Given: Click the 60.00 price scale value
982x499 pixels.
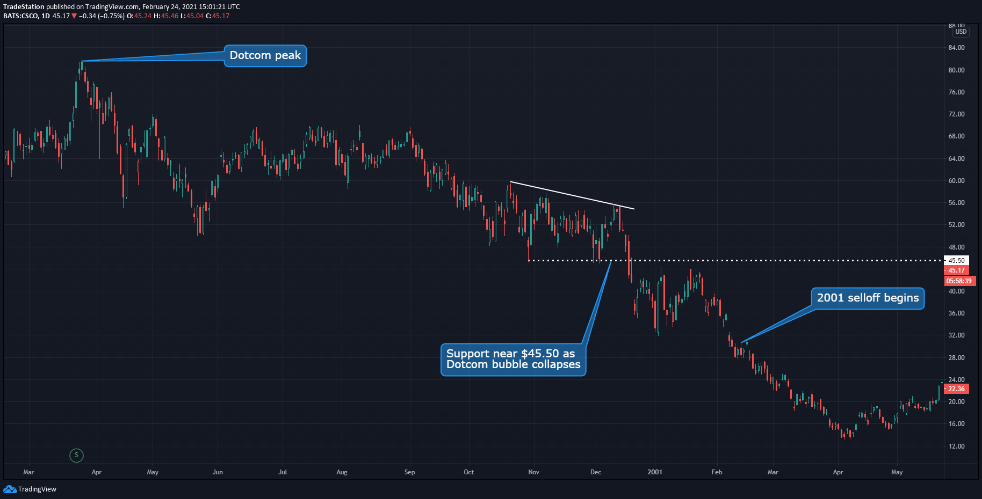Looking at the screenshot, I should (x=956, y=181).
